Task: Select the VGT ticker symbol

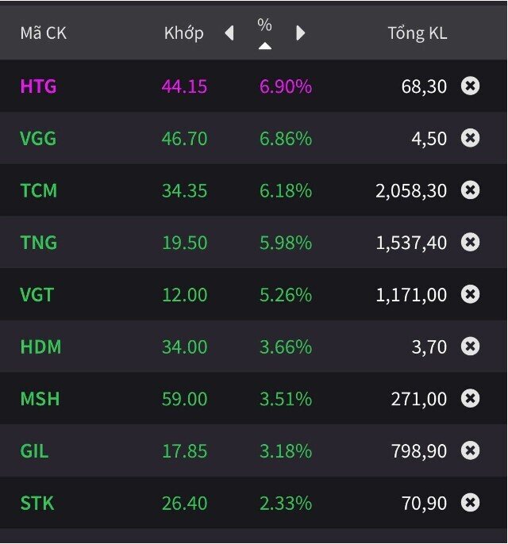Action: (x=37, y=295)
